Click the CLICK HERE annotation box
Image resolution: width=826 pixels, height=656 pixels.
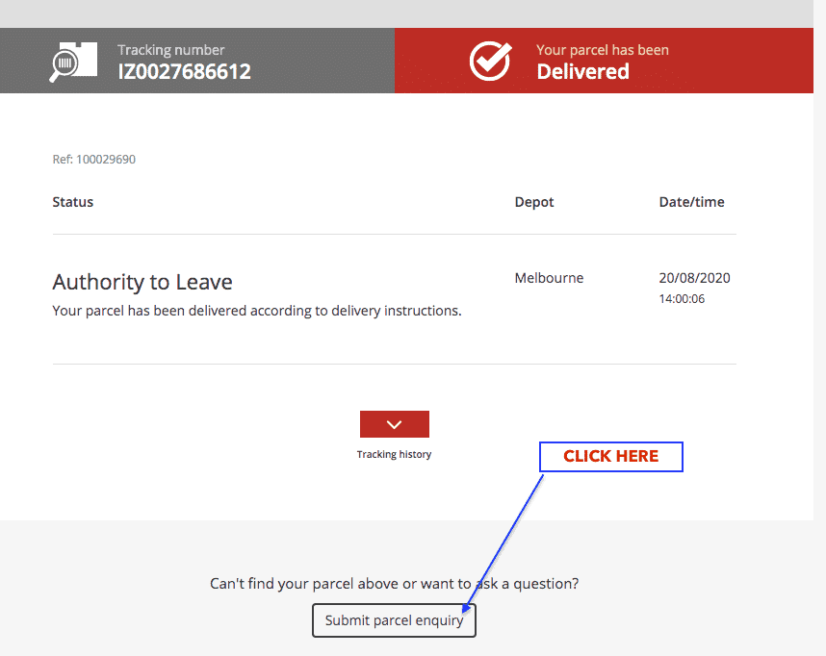(610, 457)
